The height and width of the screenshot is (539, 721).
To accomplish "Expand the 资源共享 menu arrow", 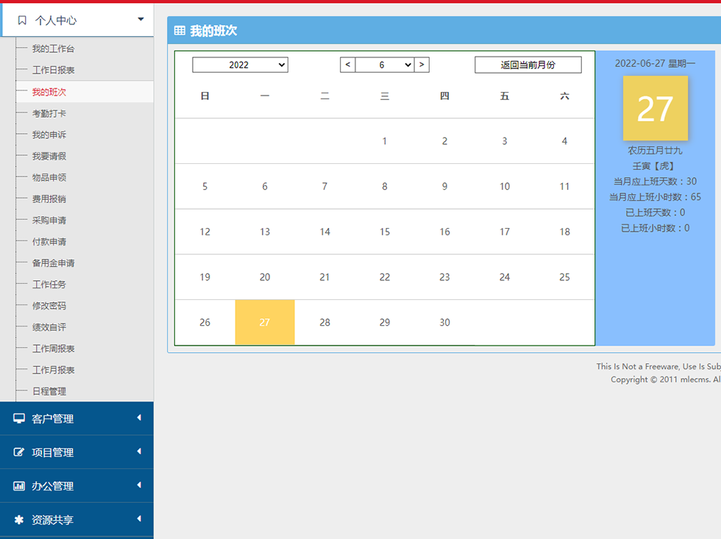I will pos(139,519).
